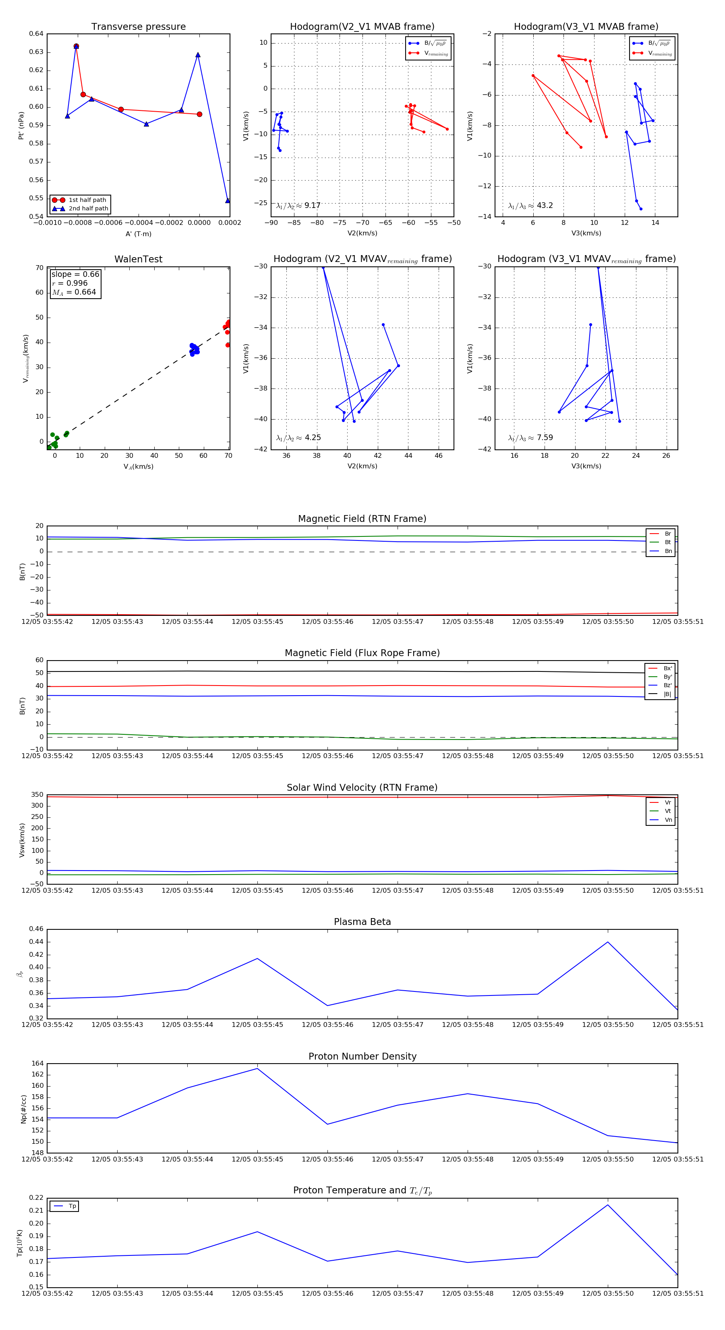
Task: Click the By' legend entry
Action: click(660, 677)
